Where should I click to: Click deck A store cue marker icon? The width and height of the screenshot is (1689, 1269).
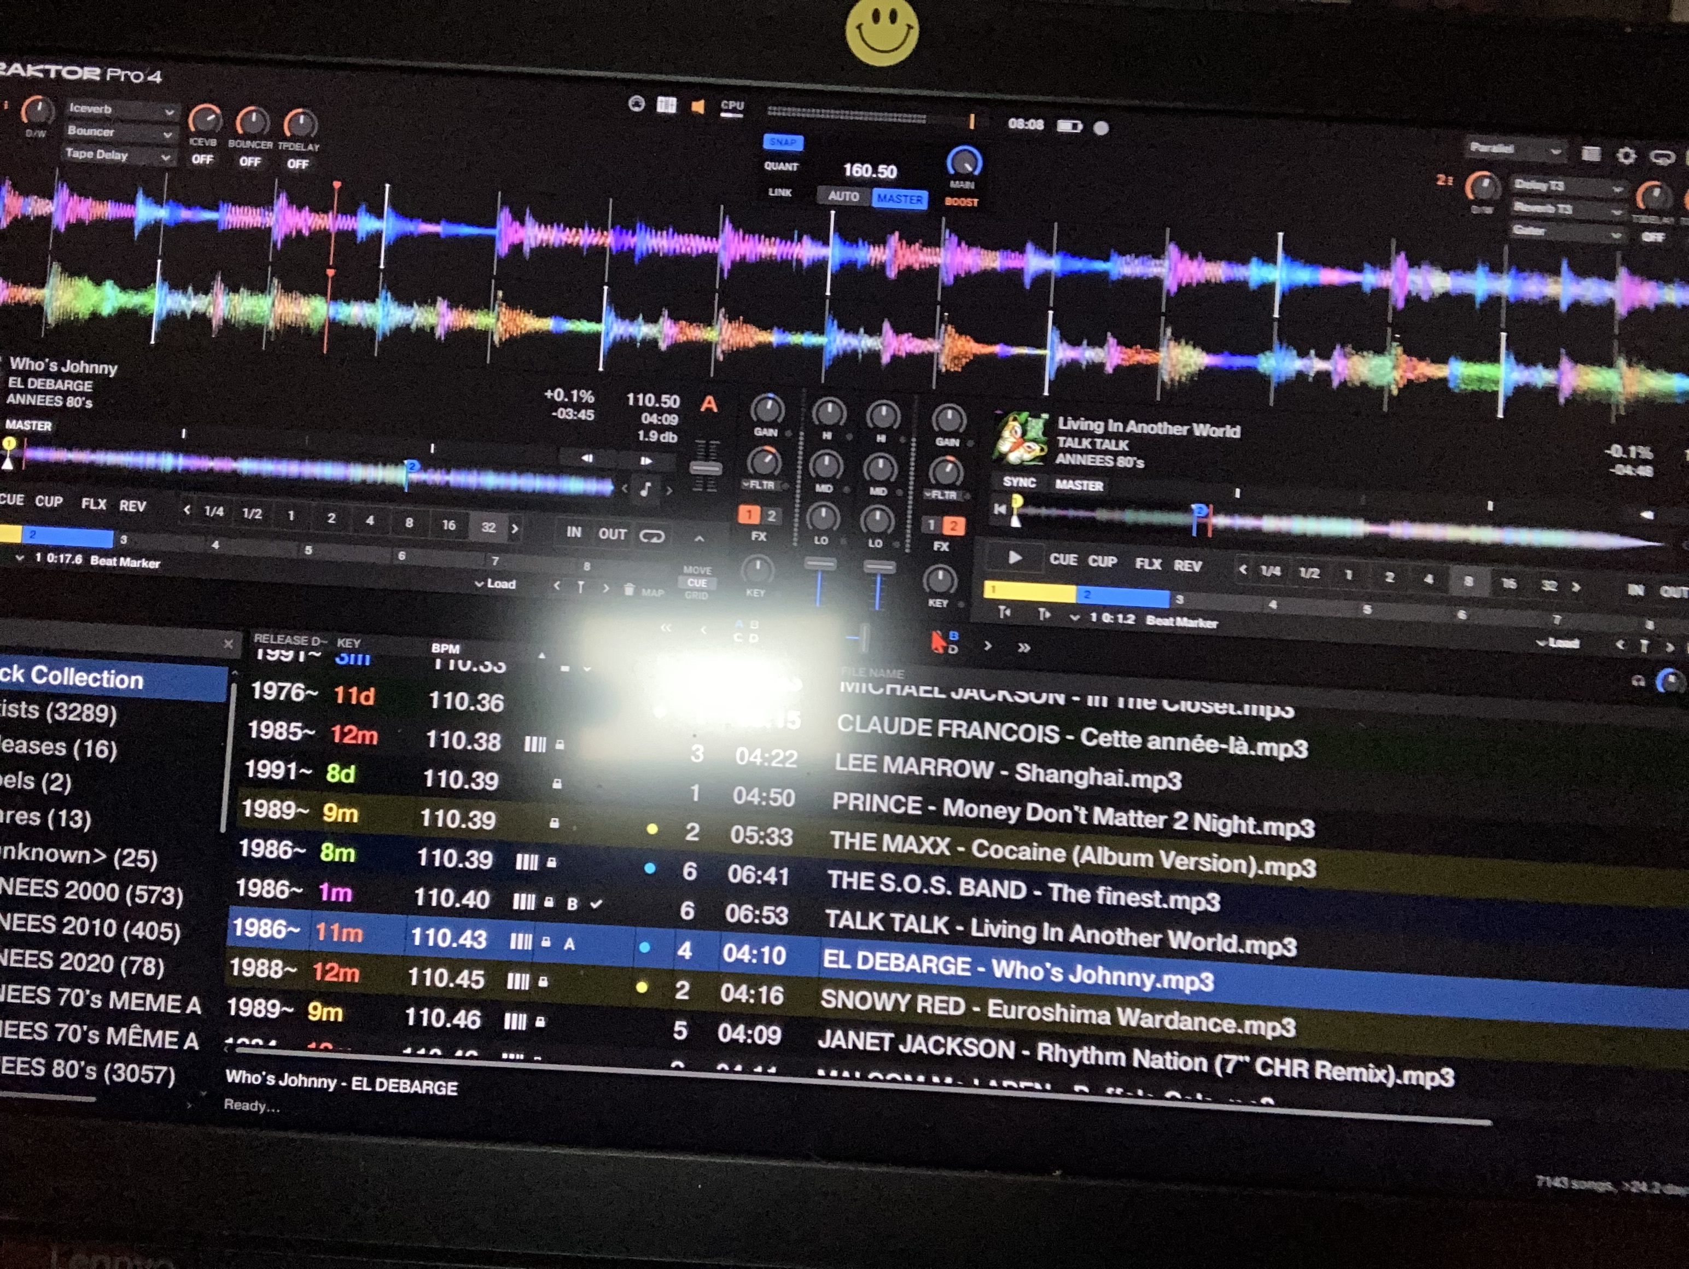(x=581, y=587)
